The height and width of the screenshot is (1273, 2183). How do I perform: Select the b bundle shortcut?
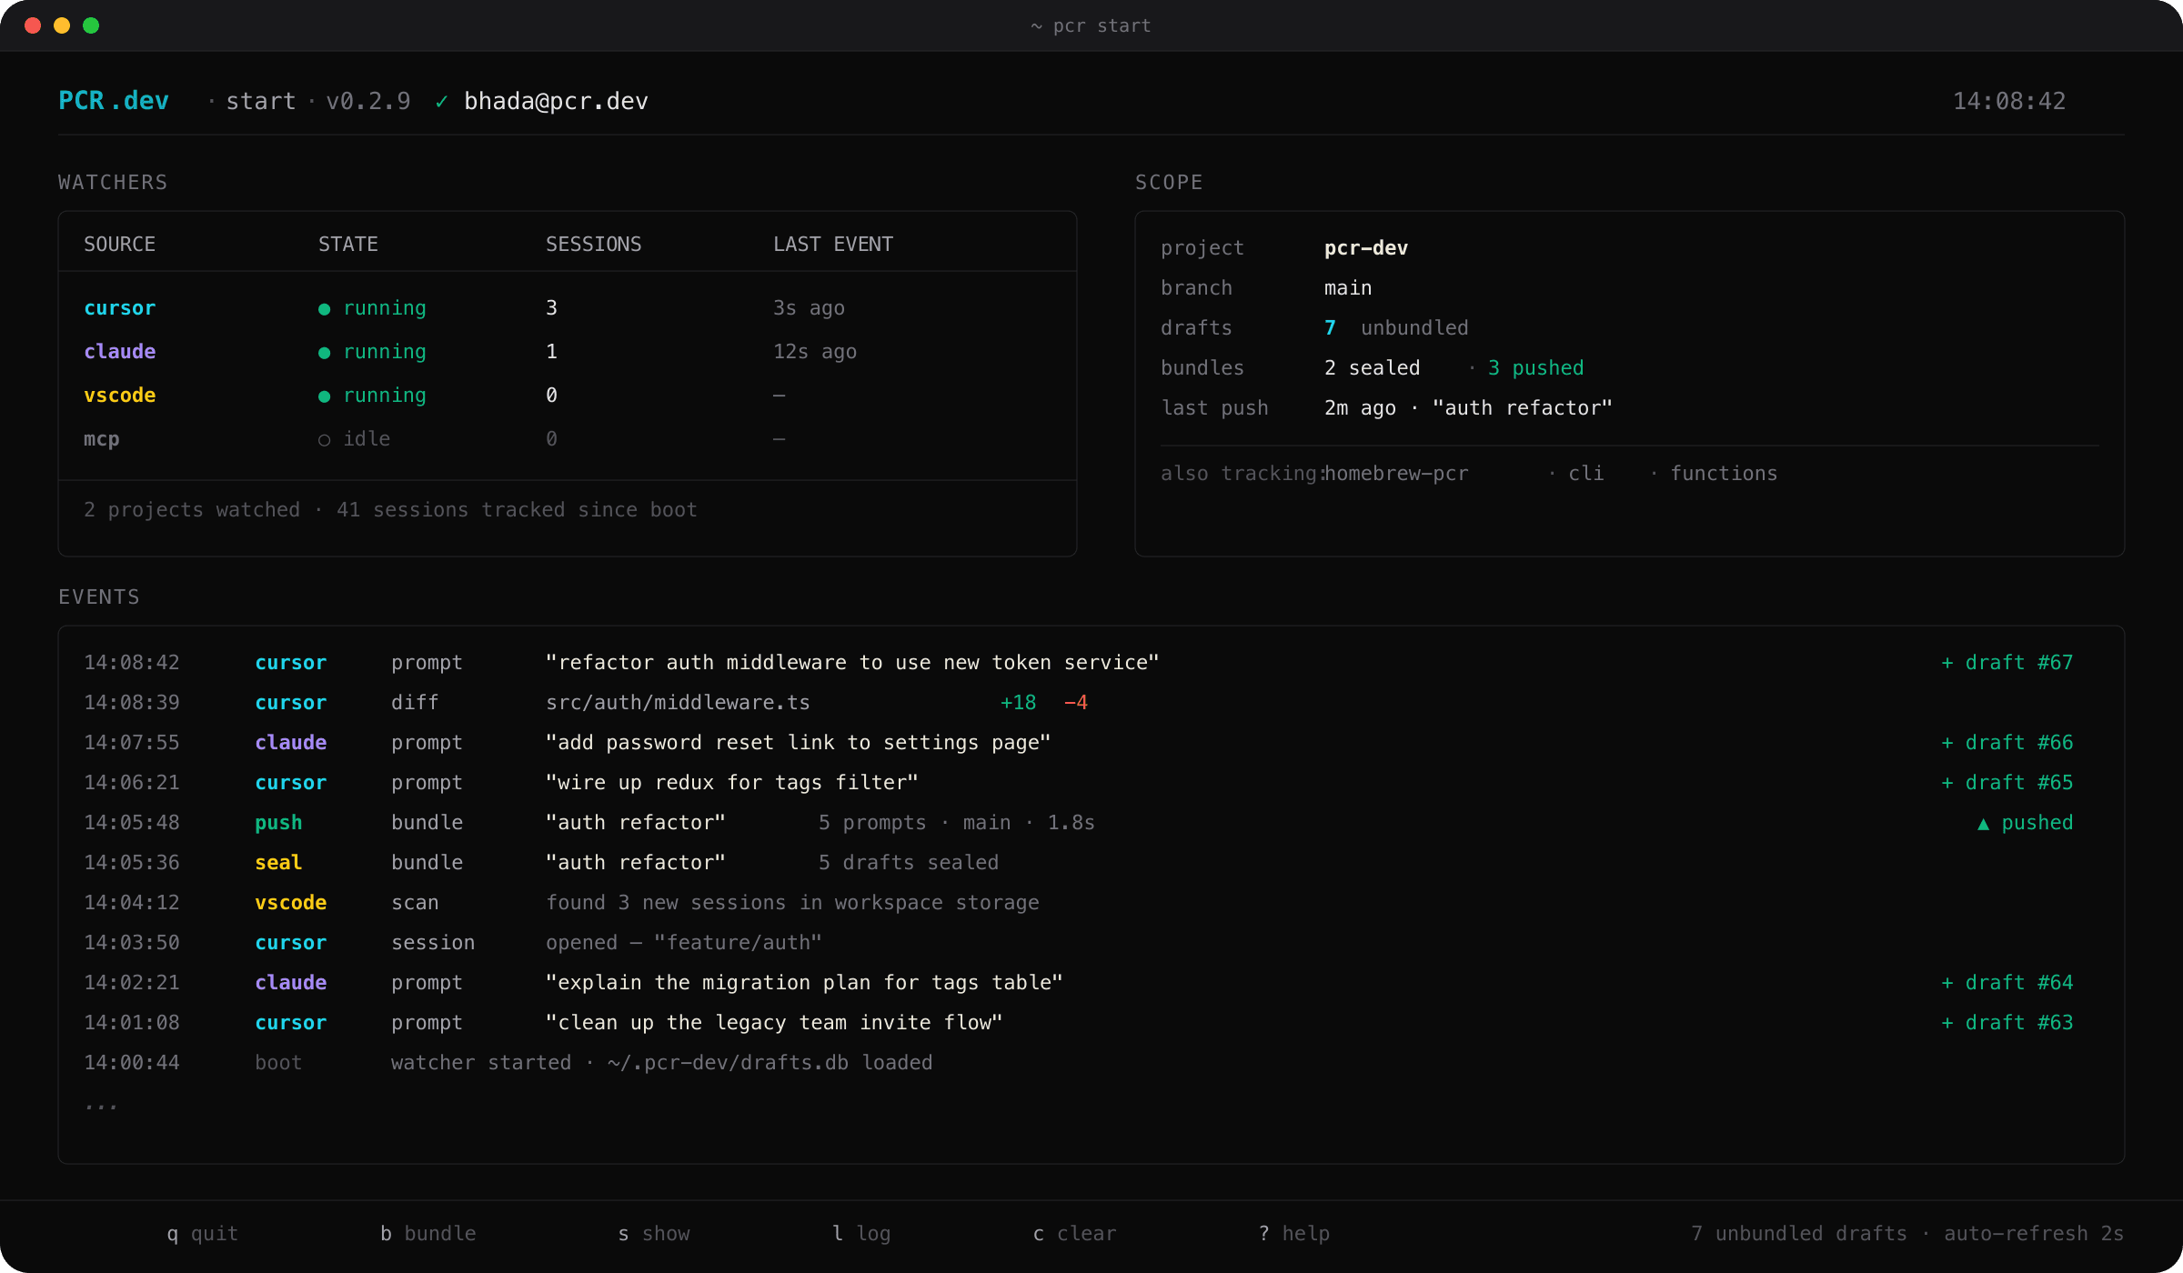point(428,1233)
